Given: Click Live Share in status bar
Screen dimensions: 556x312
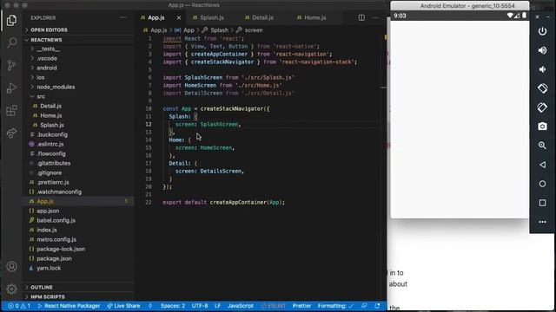Looking at the screenshot, I should (123, 306).
